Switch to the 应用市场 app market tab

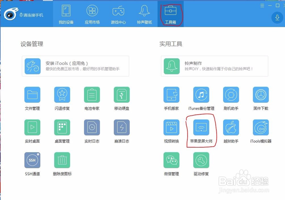coord(92,13)
